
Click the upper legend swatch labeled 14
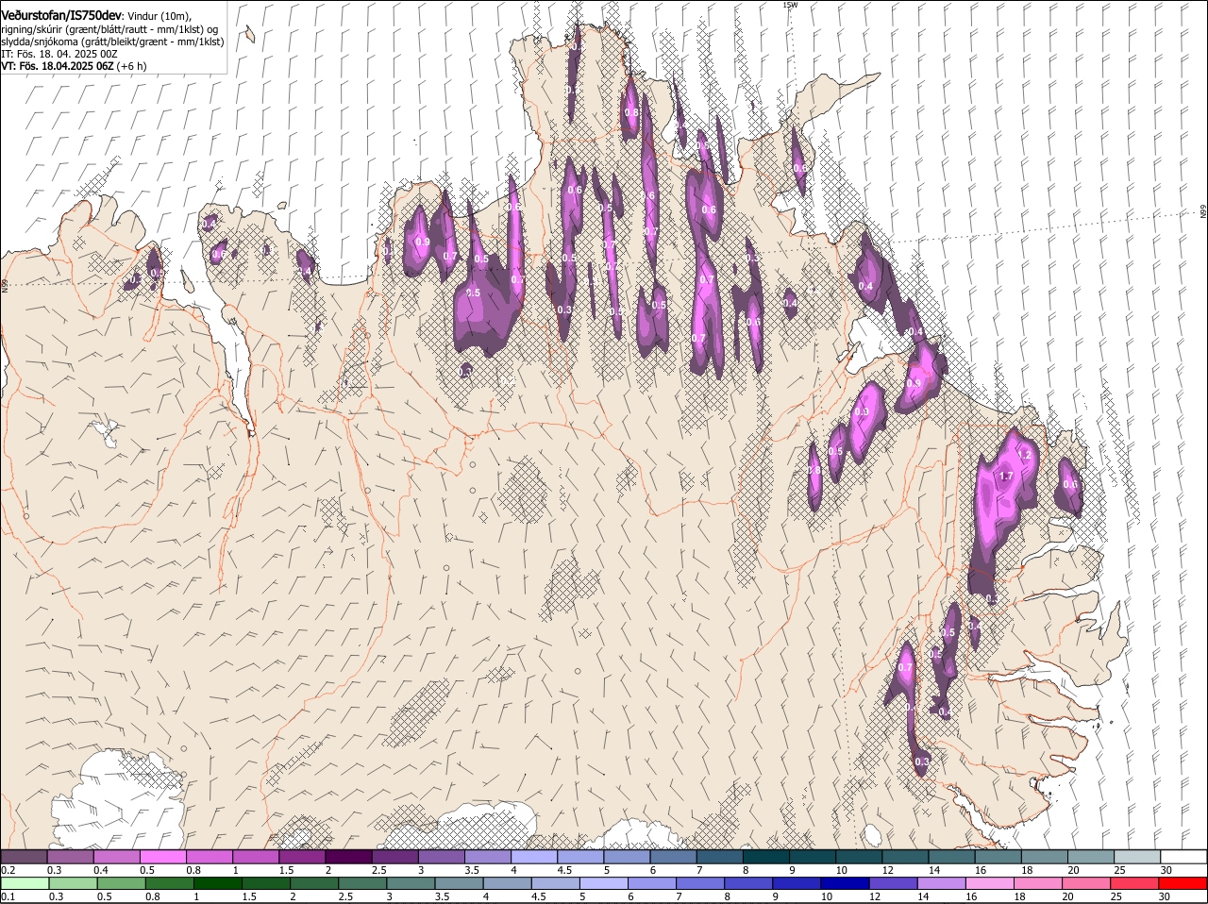pos(952,856)
